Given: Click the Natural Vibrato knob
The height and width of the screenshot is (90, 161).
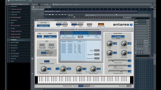Looking at the screenshot, I should [x=93, y=69].
